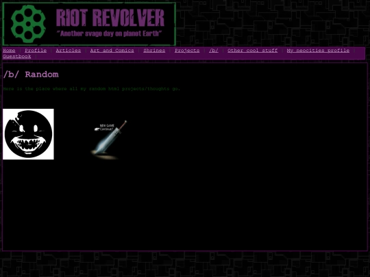Click the 'Here is the place' description text
The height and width of the screenshot is (277, 370).
pos(92,89)
